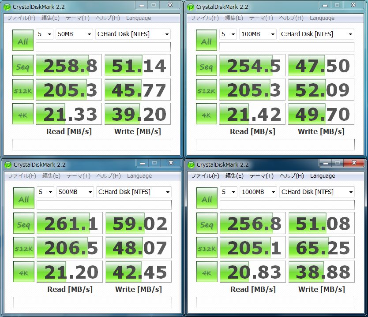Open 編集(E) menu in 1000MB window
Image resolution: width=368 pixels, height=317 pixels.
tap(234, 176)
